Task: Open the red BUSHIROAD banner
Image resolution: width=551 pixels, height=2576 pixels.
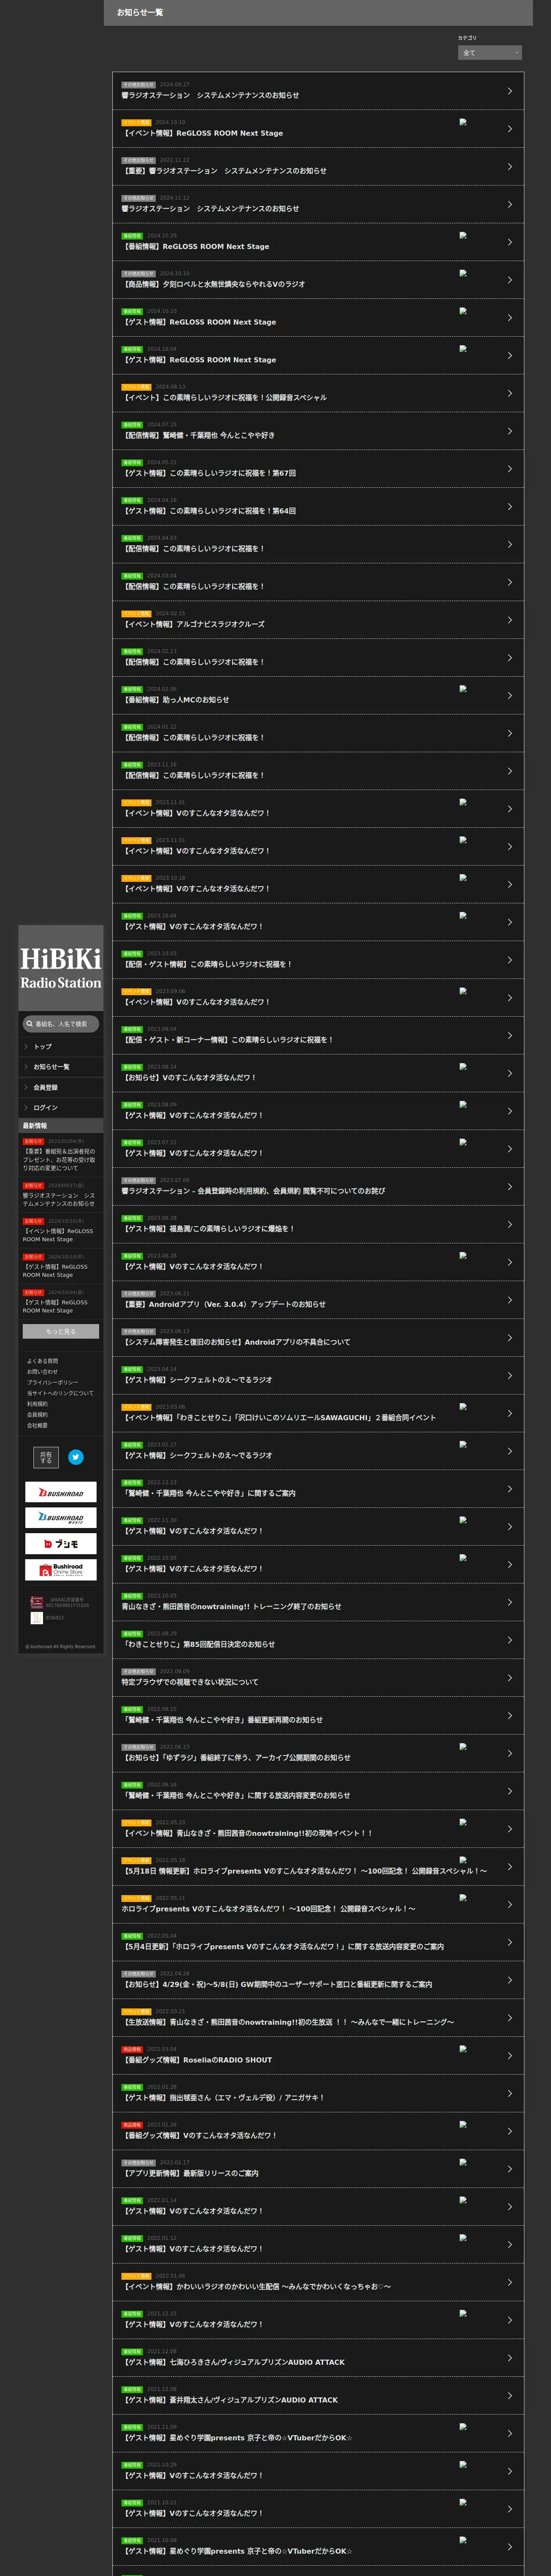Action: [61, 1492]
